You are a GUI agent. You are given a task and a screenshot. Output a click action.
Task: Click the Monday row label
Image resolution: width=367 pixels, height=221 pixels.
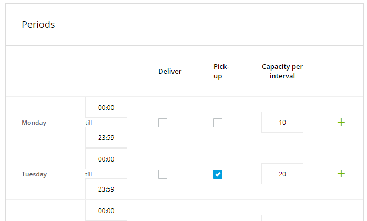34,123
